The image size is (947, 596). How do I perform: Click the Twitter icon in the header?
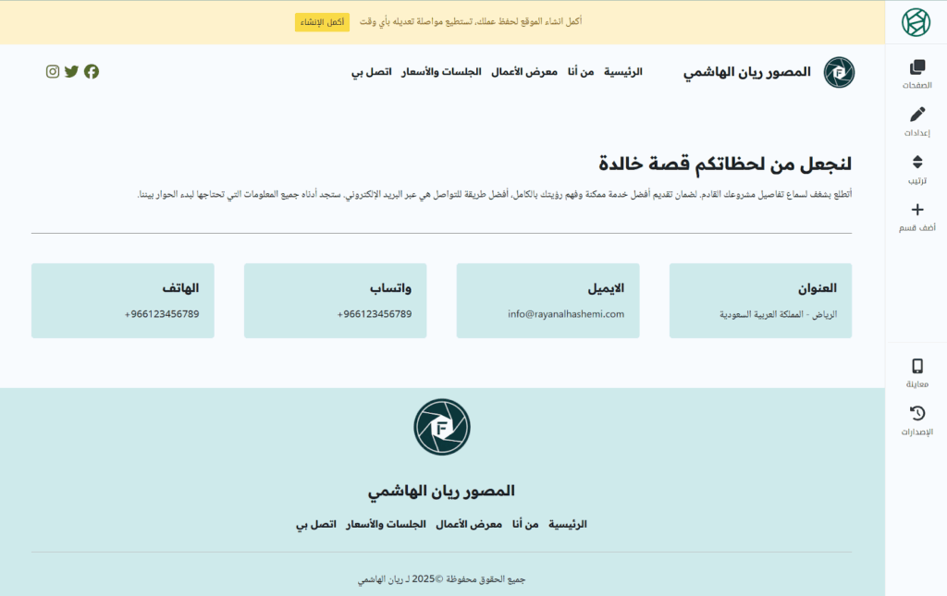(x=72, y=72)
